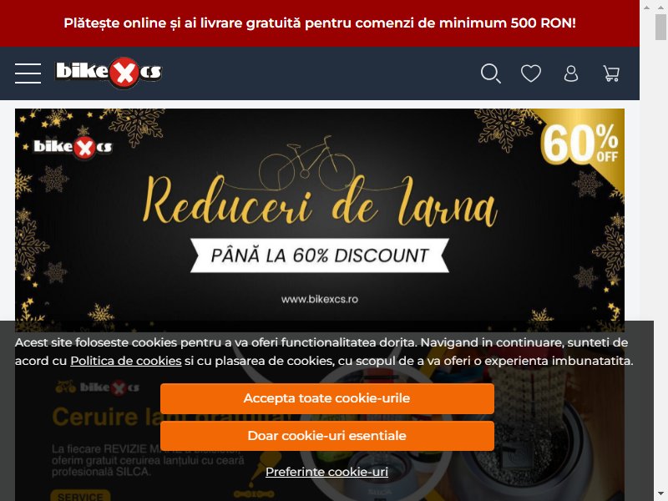Open the shopping cart icon

(611, 73)
